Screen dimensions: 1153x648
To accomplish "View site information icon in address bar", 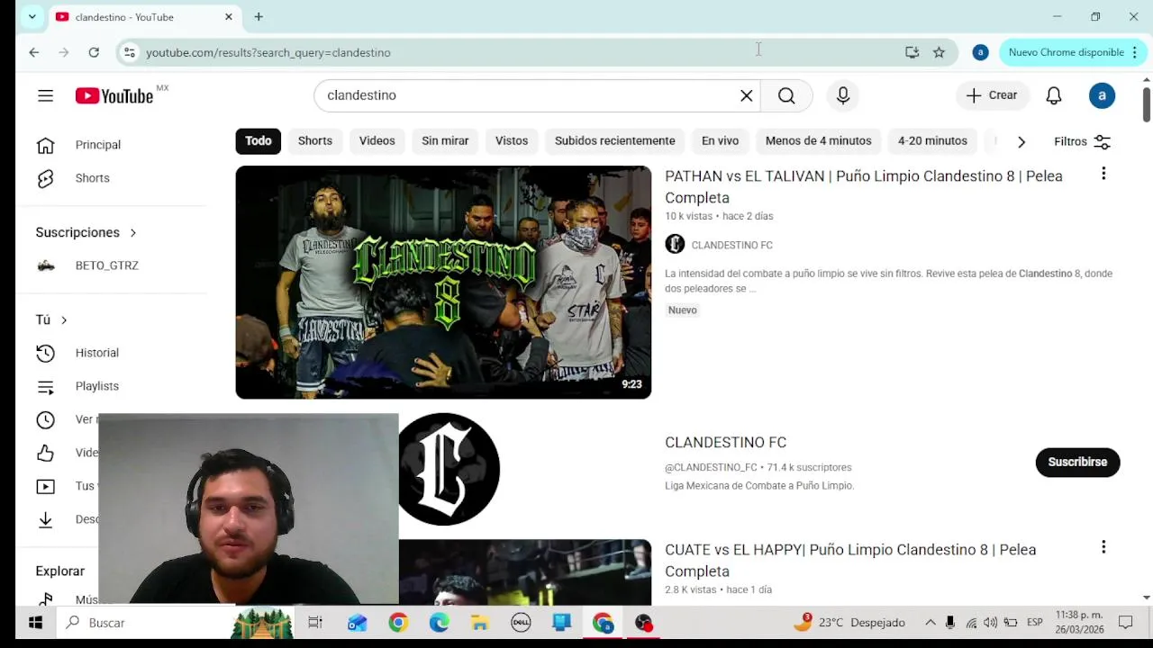I will [x=130, y=52].
